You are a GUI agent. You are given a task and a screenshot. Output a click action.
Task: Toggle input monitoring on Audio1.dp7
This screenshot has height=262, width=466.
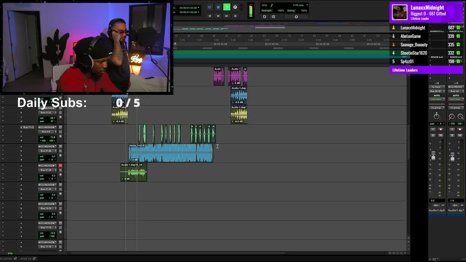pyautogui.click(x=452, y=130)
